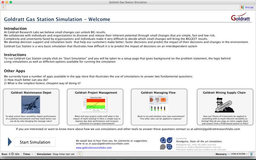This screenshot has height=160, width=256.
Task: Click the gray Amalgama blob icon
Action: click(163, 147)
